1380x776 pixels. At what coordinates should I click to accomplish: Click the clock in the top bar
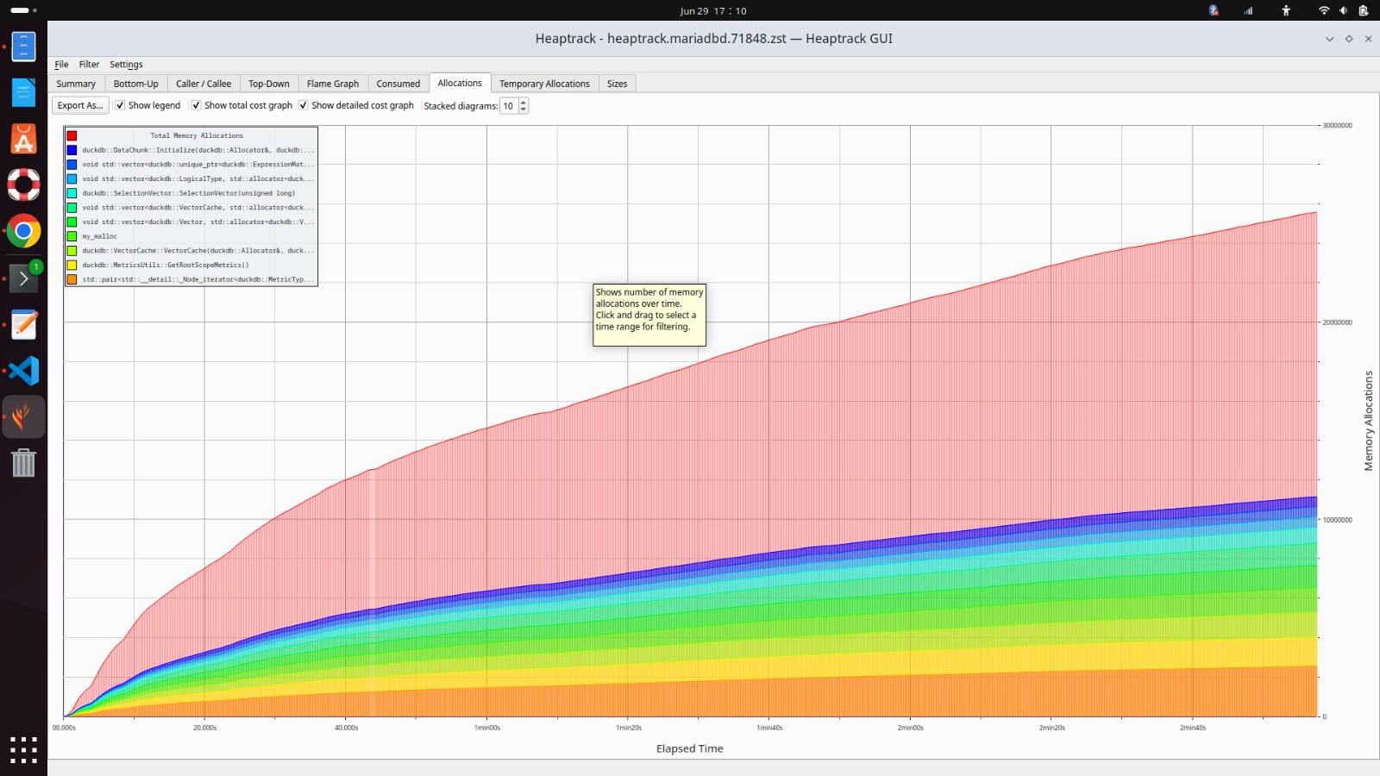tap(713, 11)
